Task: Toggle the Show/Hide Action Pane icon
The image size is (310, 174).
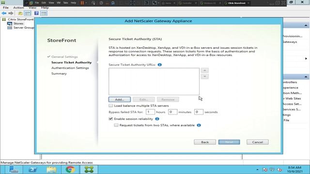Action: click(x=44, y=13)
